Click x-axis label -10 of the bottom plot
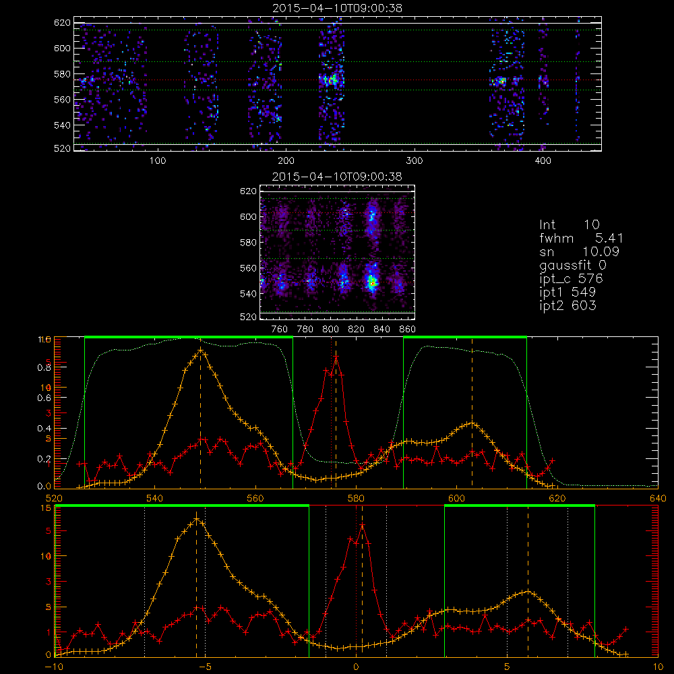The width and height of the screenshot is (674, 674). click(x=54, y=667)
